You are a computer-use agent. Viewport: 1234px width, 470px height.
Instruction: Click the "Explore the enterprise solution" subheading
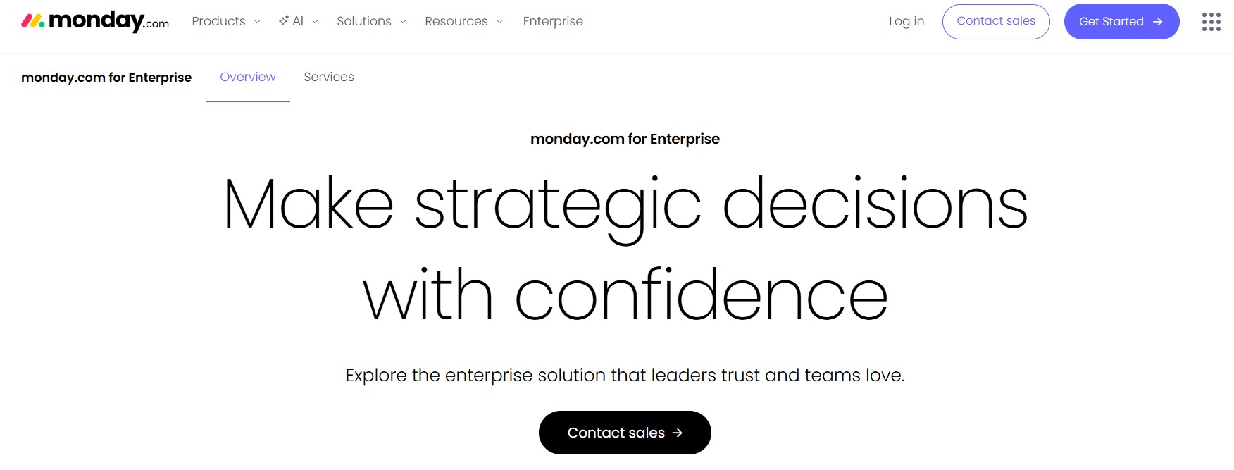pos(625,375)
